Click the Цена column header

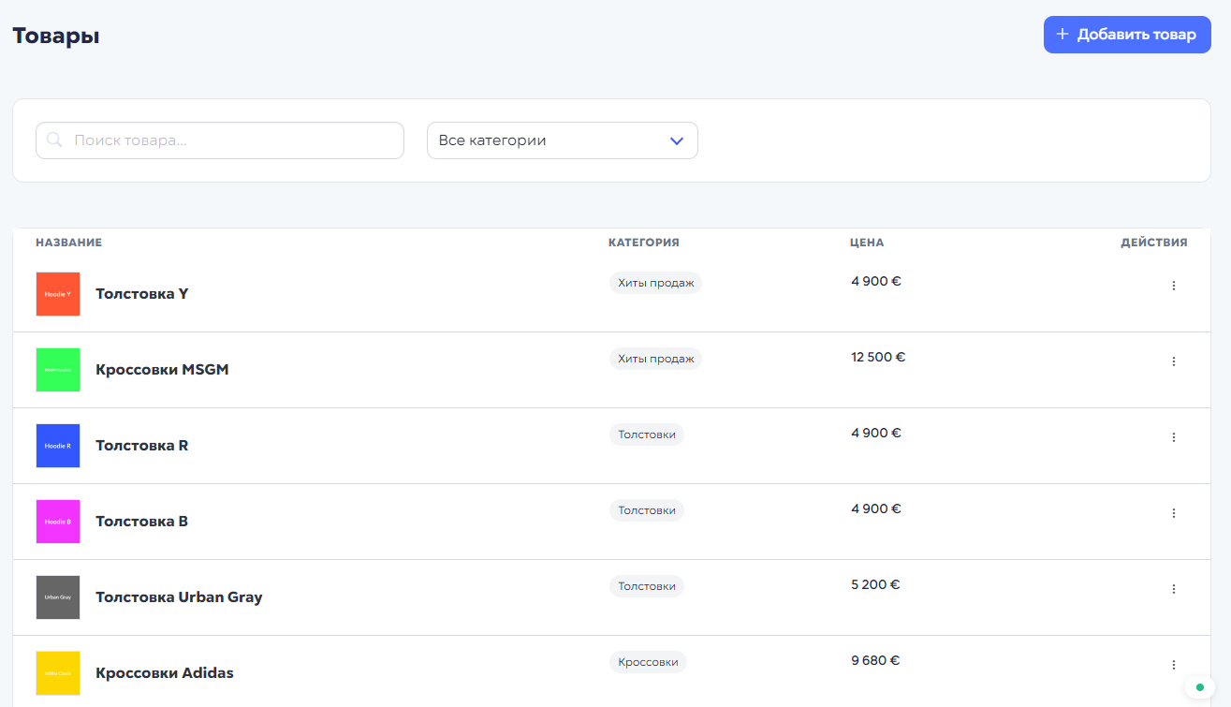(867, 243)
